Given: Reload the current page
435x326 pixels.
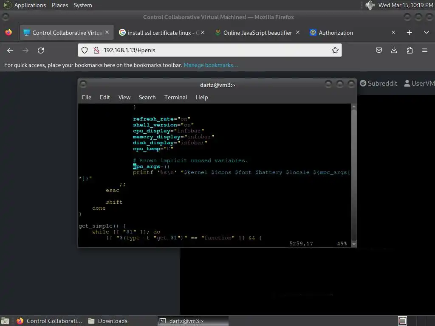Looking at the screenshot, I should (41, 51).
